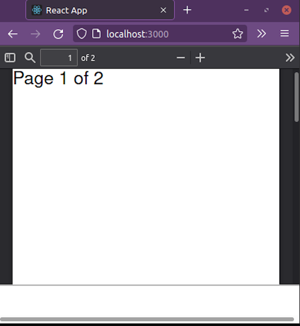The height and width of the screenshot is (326, 300).
Task: Click the 'Page 1 of 2' text
Action: point(58,78)
